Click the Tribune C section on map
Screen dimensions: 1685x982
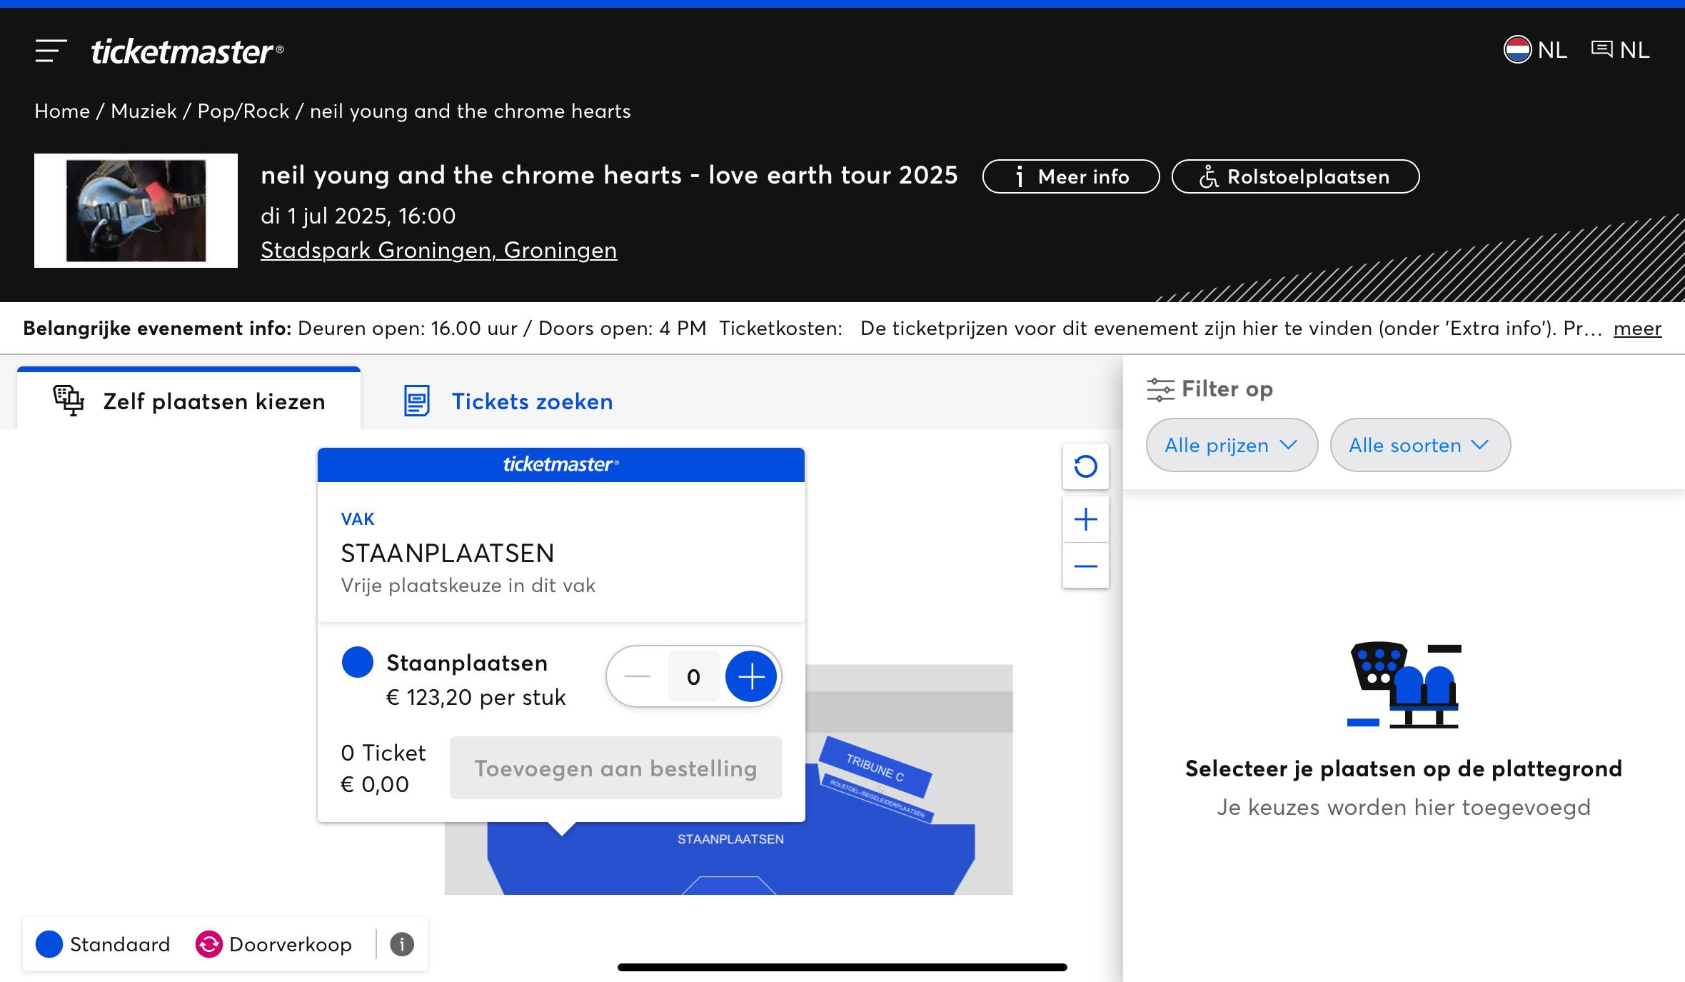tap(875, 768)
